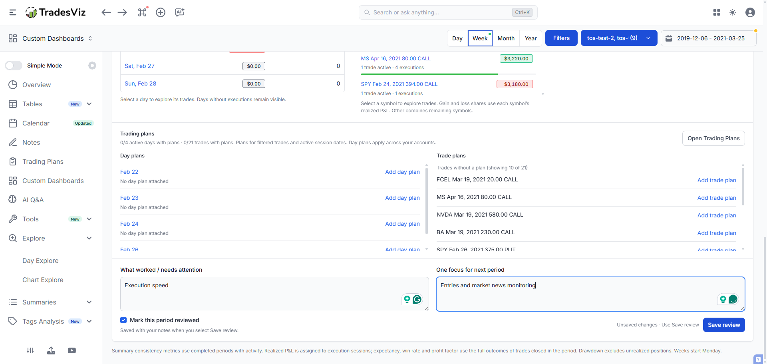Switch theme with the sun icon
This screenshot has height=364, width=767.
tap(733, 12)
